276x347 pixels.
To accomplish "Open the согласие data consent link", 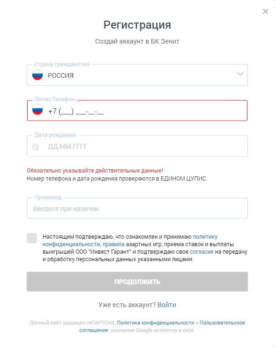I will 201,252.
